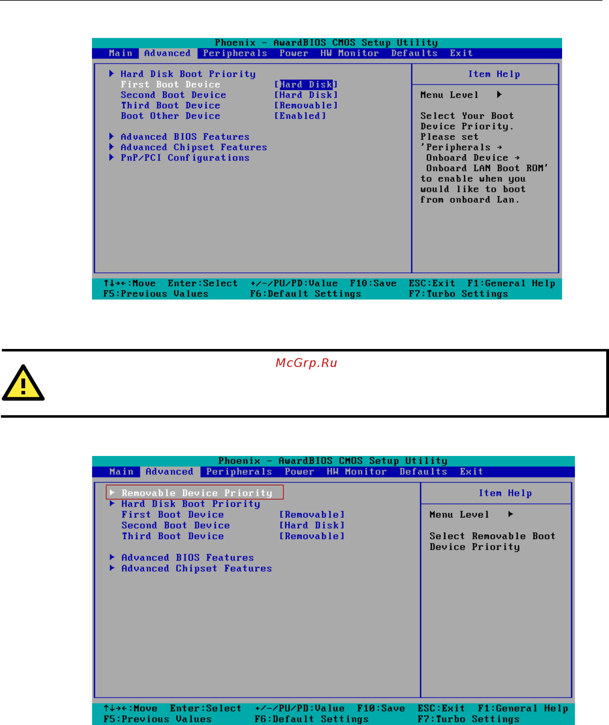The width and height of the screenshot is (609, 725).
Task: Click the yellow warning triangle icon
Action: [x=23, y=383]
